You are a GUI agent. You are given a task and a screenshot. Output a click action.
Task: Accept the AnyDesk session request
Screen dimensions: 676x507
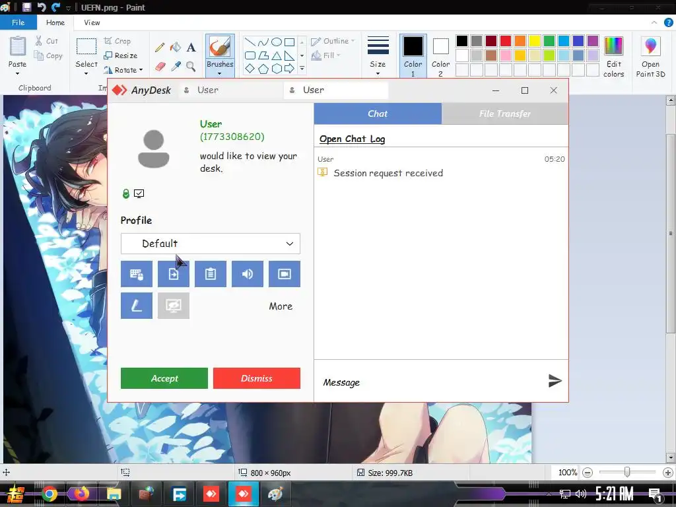pos(164,378)
